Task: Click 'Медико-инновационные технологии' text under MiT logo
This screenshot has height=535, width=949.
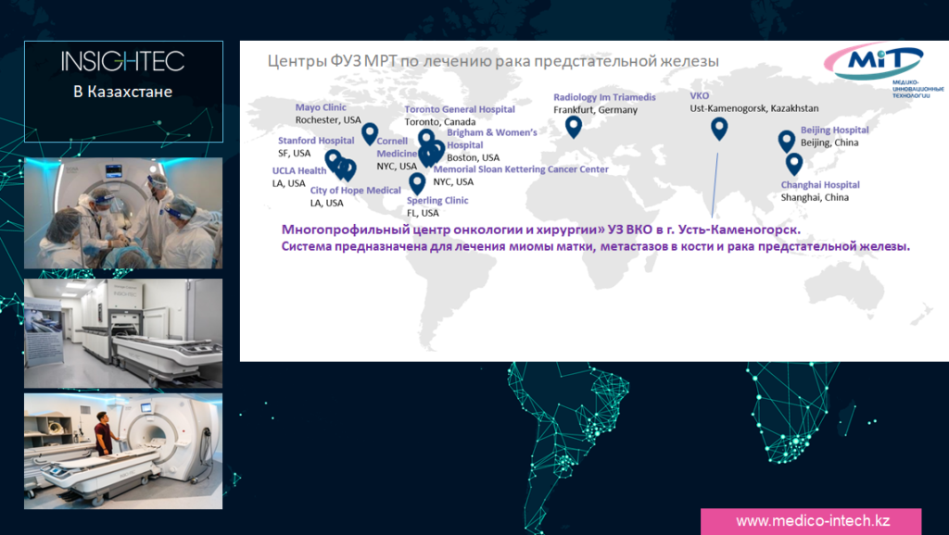Action: 917,88
